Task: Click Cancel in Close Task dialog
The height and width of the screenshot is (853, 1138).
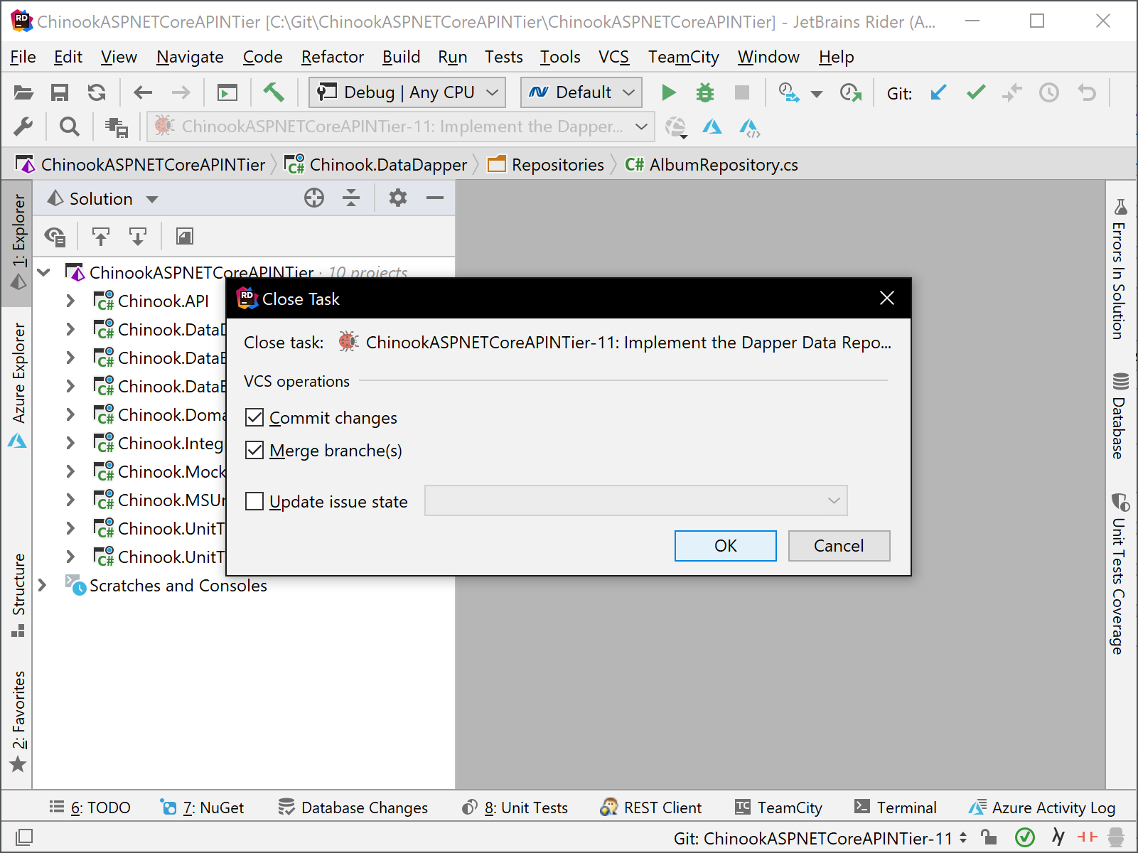Action: pyautogui.click(x=839, y=545)
